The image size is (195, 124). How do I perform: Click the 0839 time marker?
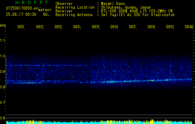click(x=170, y=27)
